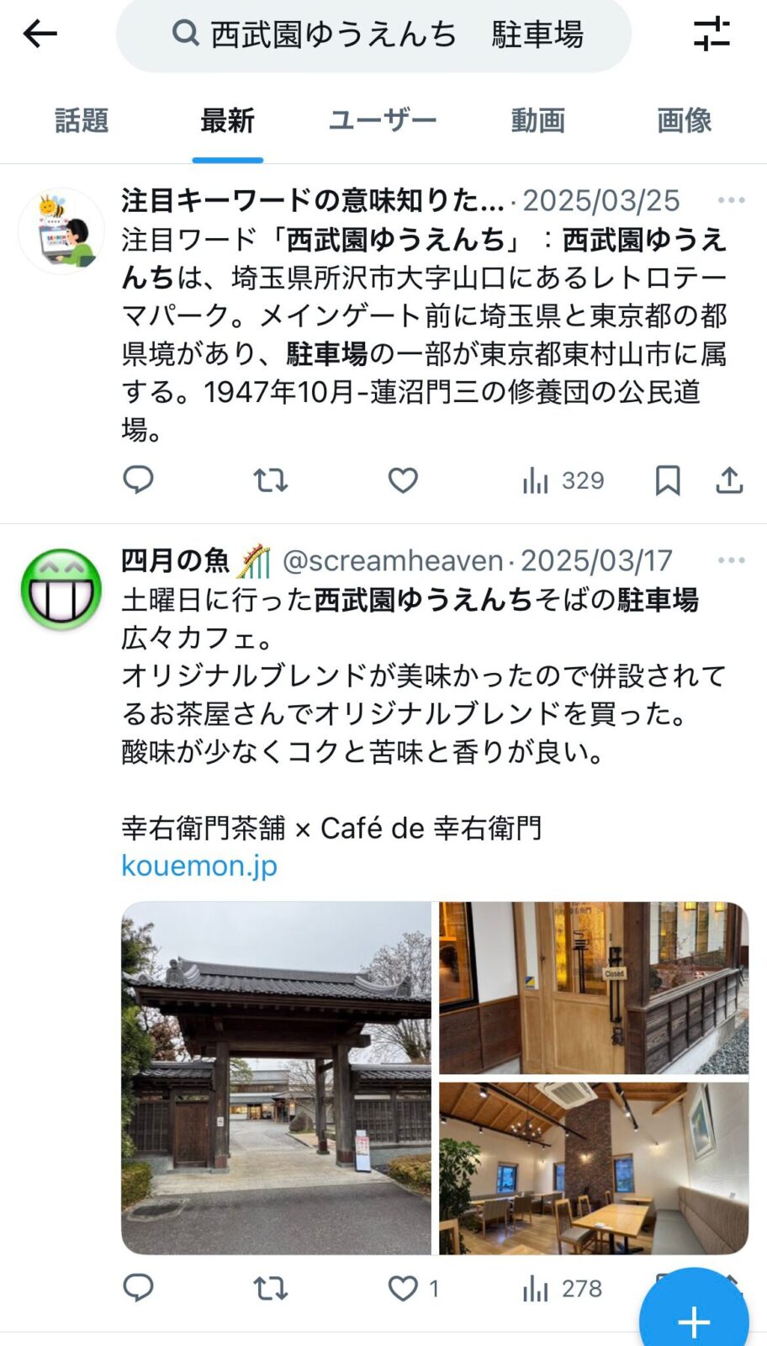The height and width of the screenshot is (1346, 767).
Task: Reply to the 四月の魚 post
Action: 138,1288
